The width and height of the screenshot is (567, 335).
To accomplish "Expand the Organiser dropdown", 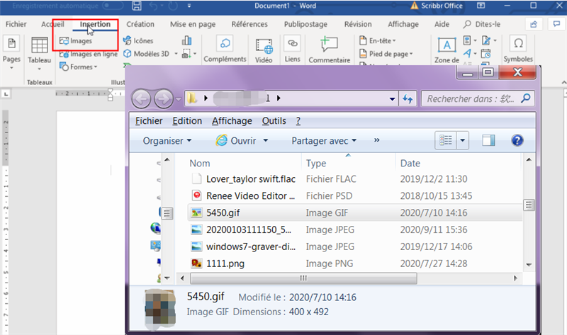I will tap(167, 140).
